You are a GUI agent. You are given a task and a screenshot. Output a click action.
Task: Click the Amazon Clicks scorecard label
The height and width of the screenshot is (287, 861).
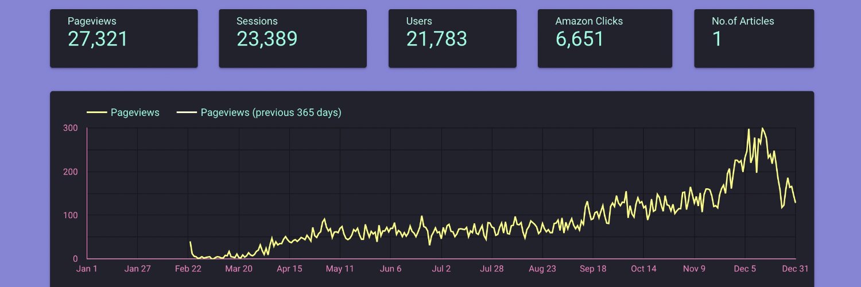point(589,21)
